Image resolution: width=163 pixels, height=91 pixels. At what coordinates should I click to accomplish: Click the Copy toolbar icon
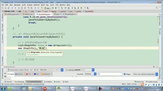[22, 8]
